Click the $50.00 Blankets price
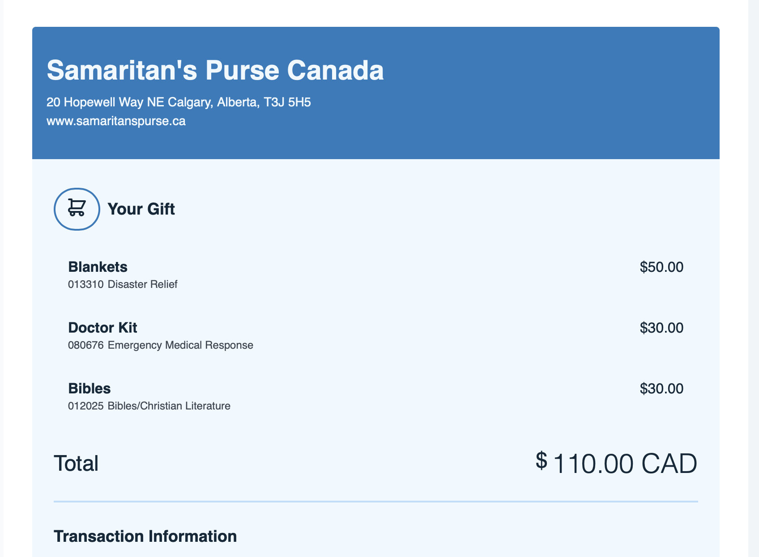Screen dimensions: 759x557 661,267
